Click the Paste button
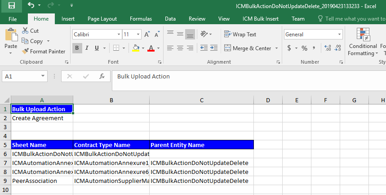386x195 pixels. 11,40
